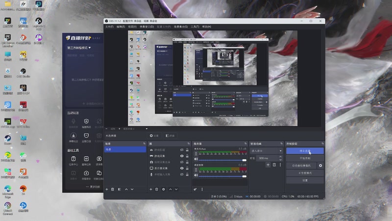Open 设置 button in controls panel
The width and height of the screenshot is (392, 221).
pos(305,180)
